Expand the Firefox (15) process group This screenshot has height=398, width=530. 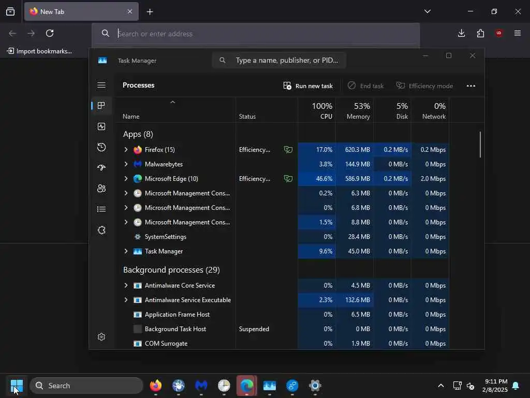126,150
